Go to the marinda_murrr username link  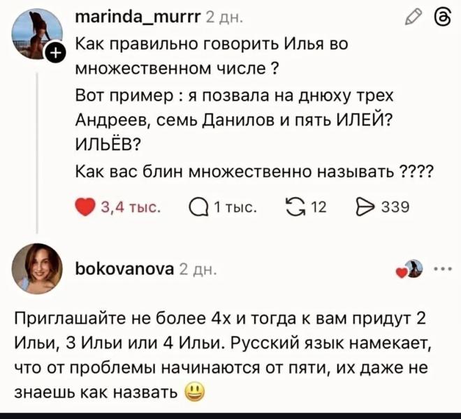pos(138,15)
